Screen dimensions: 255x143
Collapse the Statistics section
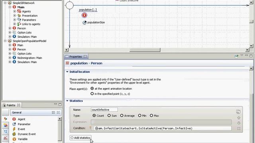[x=67, y=100]
